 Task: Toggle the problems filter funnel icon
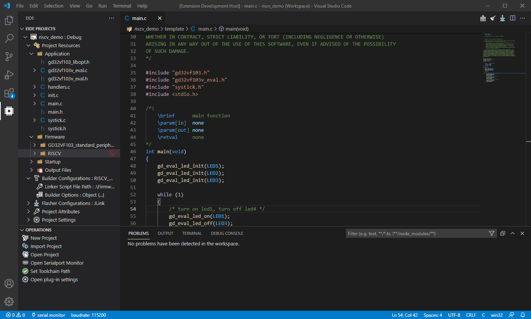coord(491,233)
